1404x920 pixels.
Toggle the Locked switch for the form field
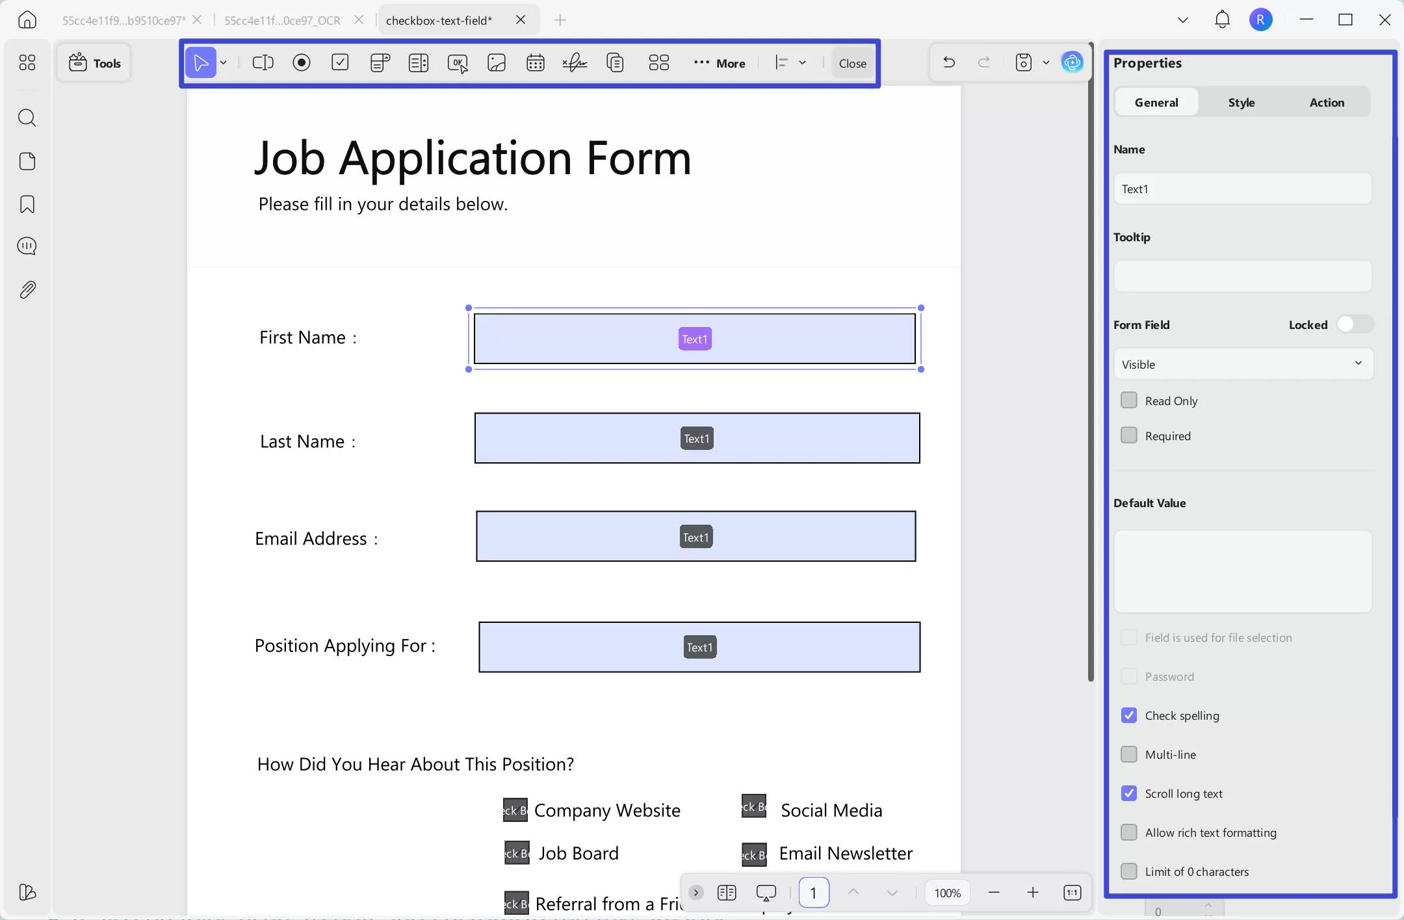tap(1356, 324)
